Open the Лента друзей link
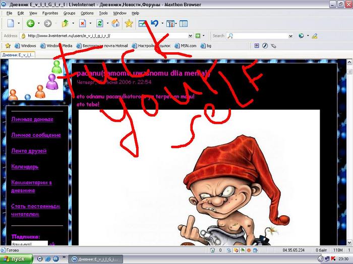This screenshot has width=353, height=264. 29,151
